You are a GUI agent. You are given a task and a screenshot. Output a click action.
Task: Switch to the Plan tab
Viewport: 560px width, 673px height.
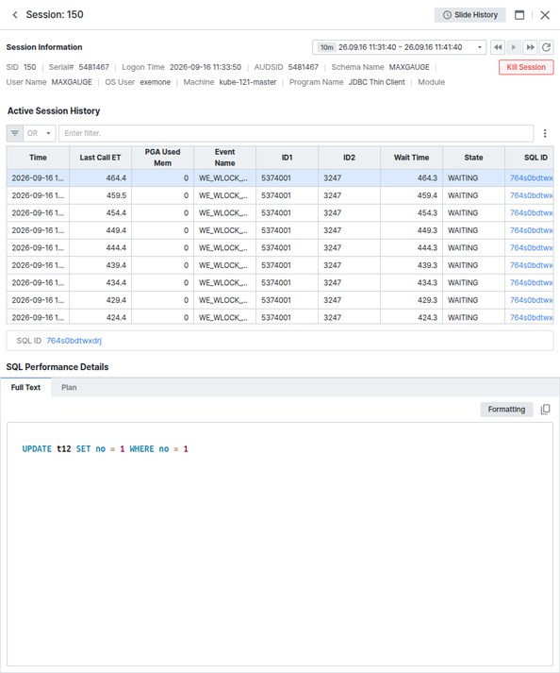pos(69,388)
